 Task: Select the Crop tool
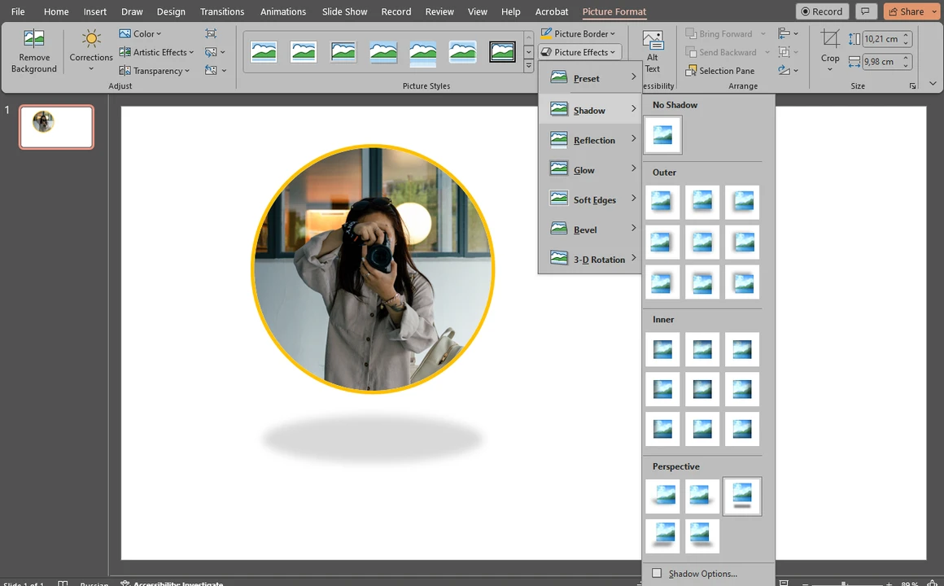point(830,49)
